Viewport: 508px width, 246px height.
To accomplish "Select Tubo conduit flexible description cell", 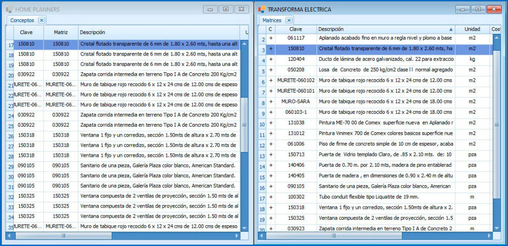I will [x=386, y=197].
